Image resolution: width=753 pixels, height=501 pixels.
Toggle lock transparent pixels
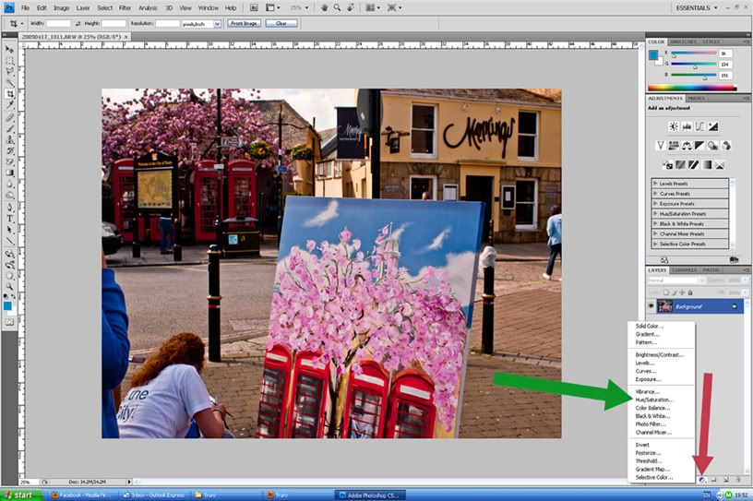665,292
